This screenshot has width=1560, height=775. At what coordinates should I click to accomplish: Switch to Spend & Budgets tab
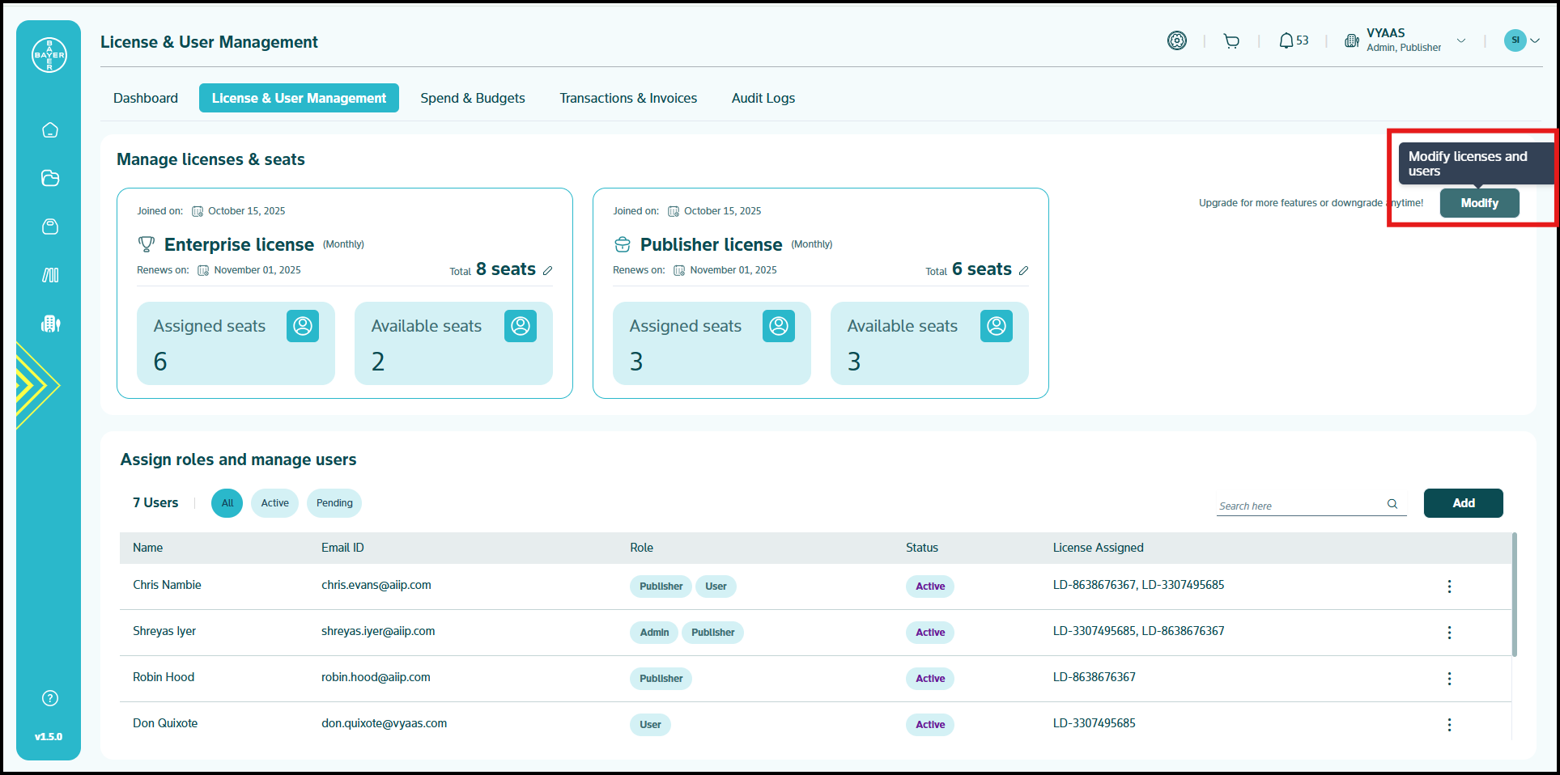pos(473,98)
